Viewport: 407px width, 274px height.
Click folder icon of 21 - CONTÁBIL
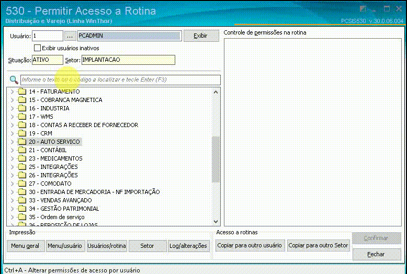coord(22,150)
